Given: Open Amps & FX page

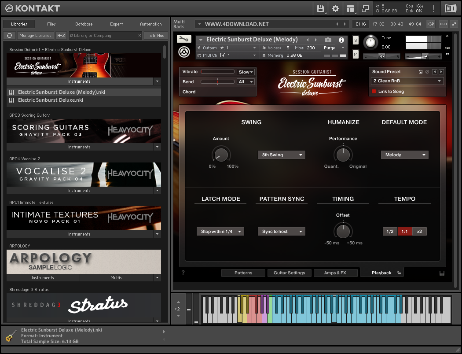Looking at the screenshot, I should point(335,273).
